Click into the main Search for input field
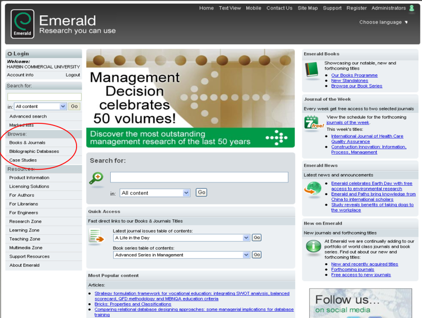 click(199, 177)
